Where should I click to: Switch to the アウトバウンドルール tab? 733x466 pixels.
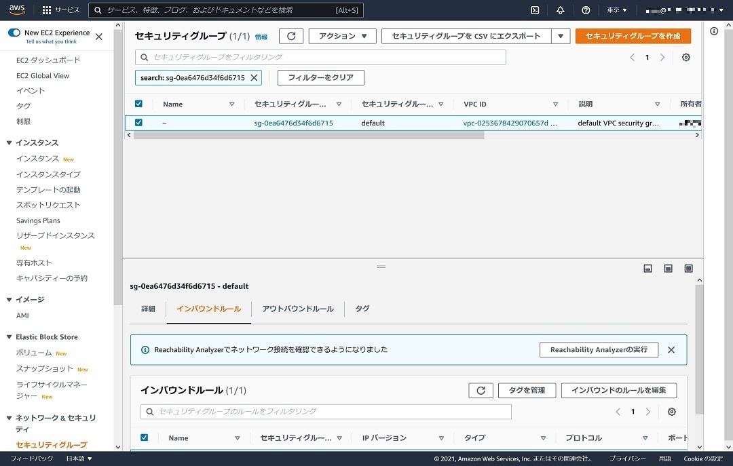point(298,309)
